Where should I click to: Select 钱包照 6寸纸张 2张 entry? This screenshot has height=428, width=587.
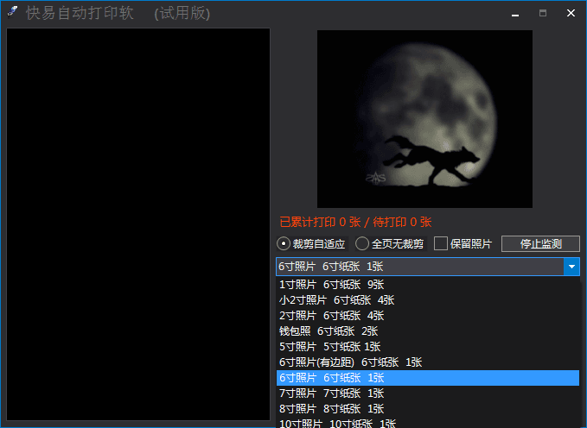[328, 331]
